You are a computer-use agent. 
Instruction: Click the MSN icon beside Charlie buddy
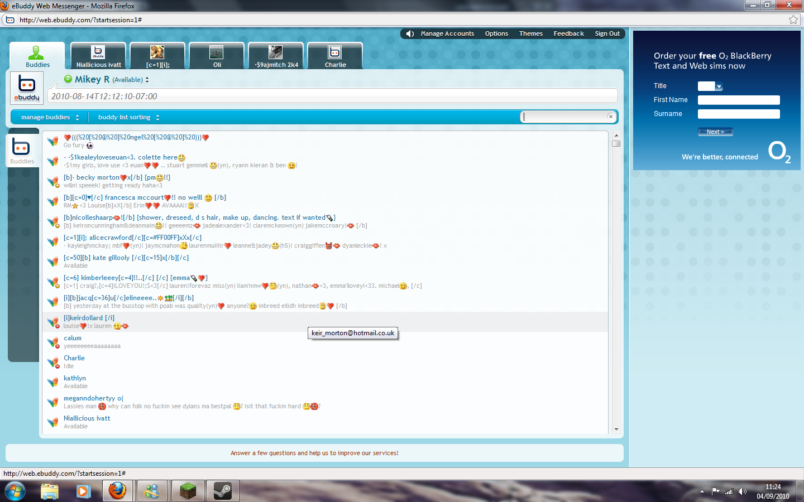tap(53, 362)
